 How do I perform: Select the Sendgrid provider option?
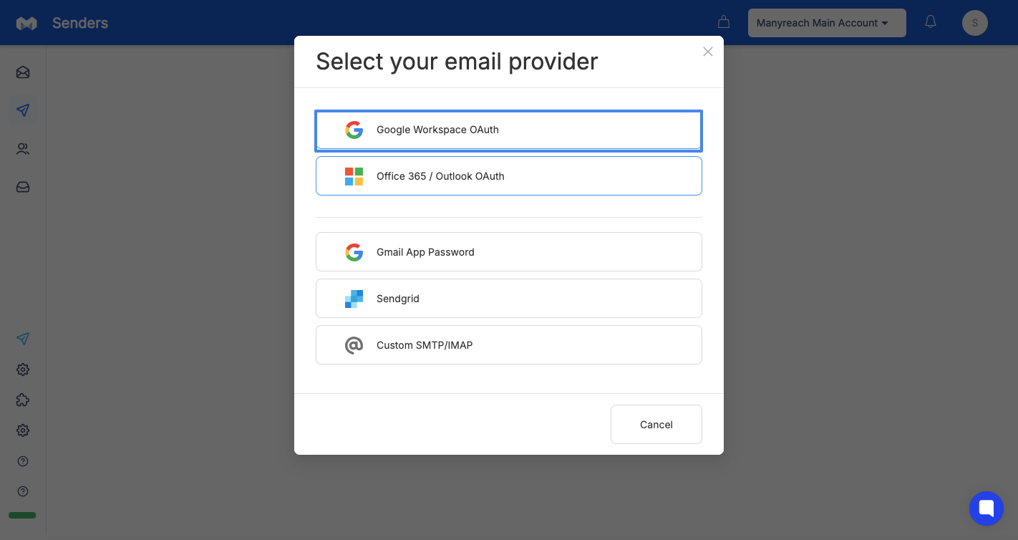pyautogui.click(x=509, y=299)
